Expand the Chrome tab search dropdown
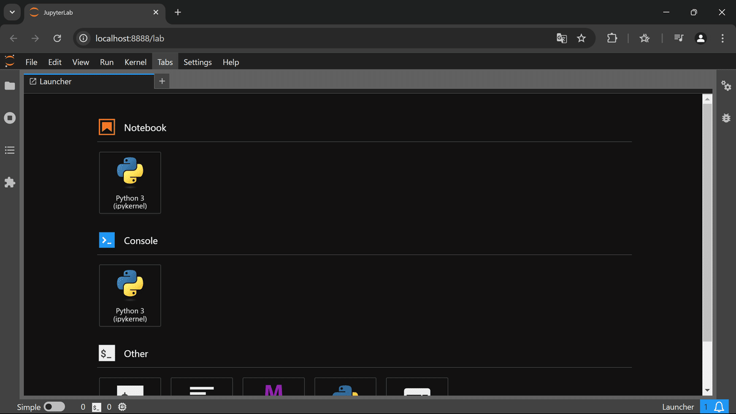The image size is (736, 414). coord(12,12)
